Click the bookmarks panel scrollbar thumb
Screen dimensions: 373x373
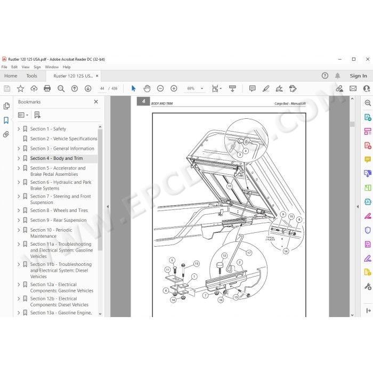coord(100,190)
